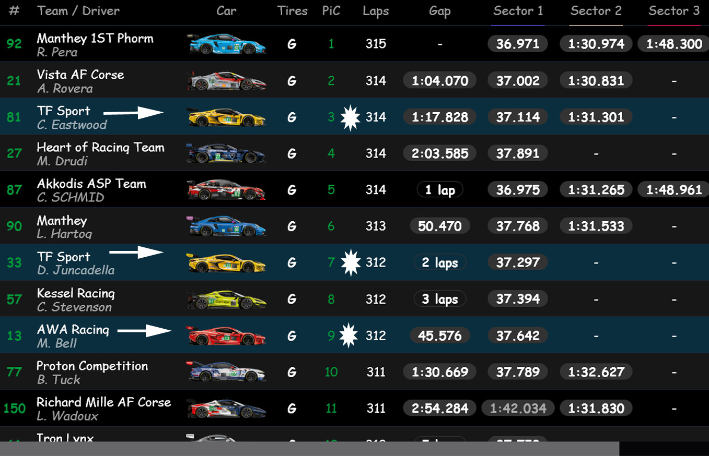Screen dimensions: 709x456
Task: Click the Sector 2 column header
Action: tap(596, 11)
